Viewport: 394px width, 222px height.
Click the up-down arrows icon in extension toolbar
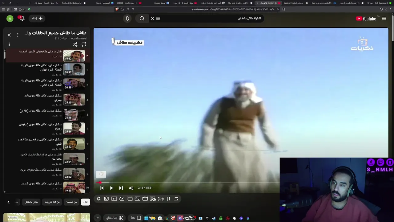click(x=168, y=199)
